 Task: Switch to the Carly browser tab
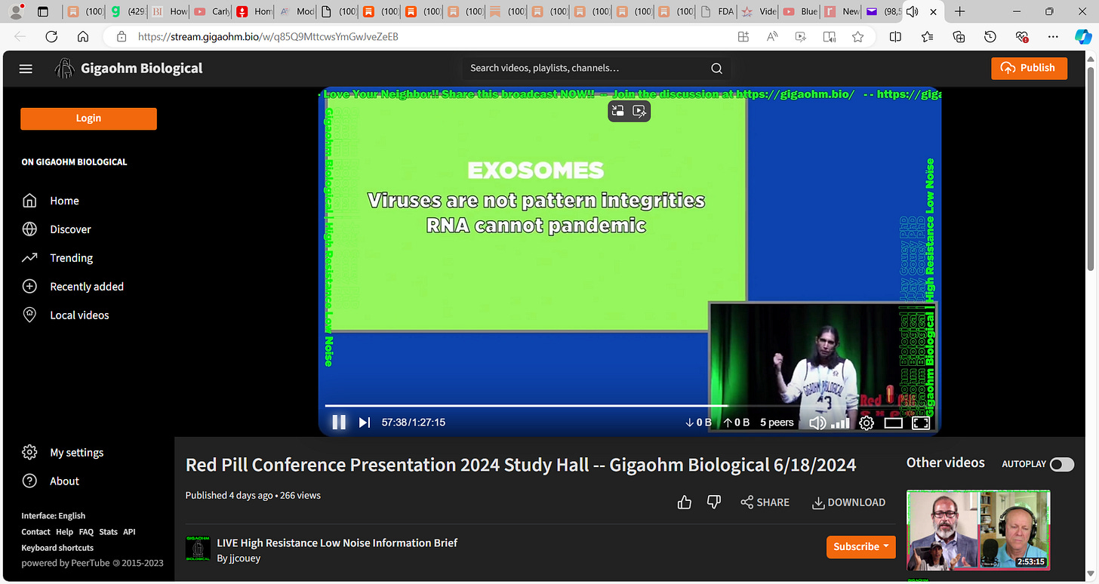pyautogui.click(x=212, y=11)
